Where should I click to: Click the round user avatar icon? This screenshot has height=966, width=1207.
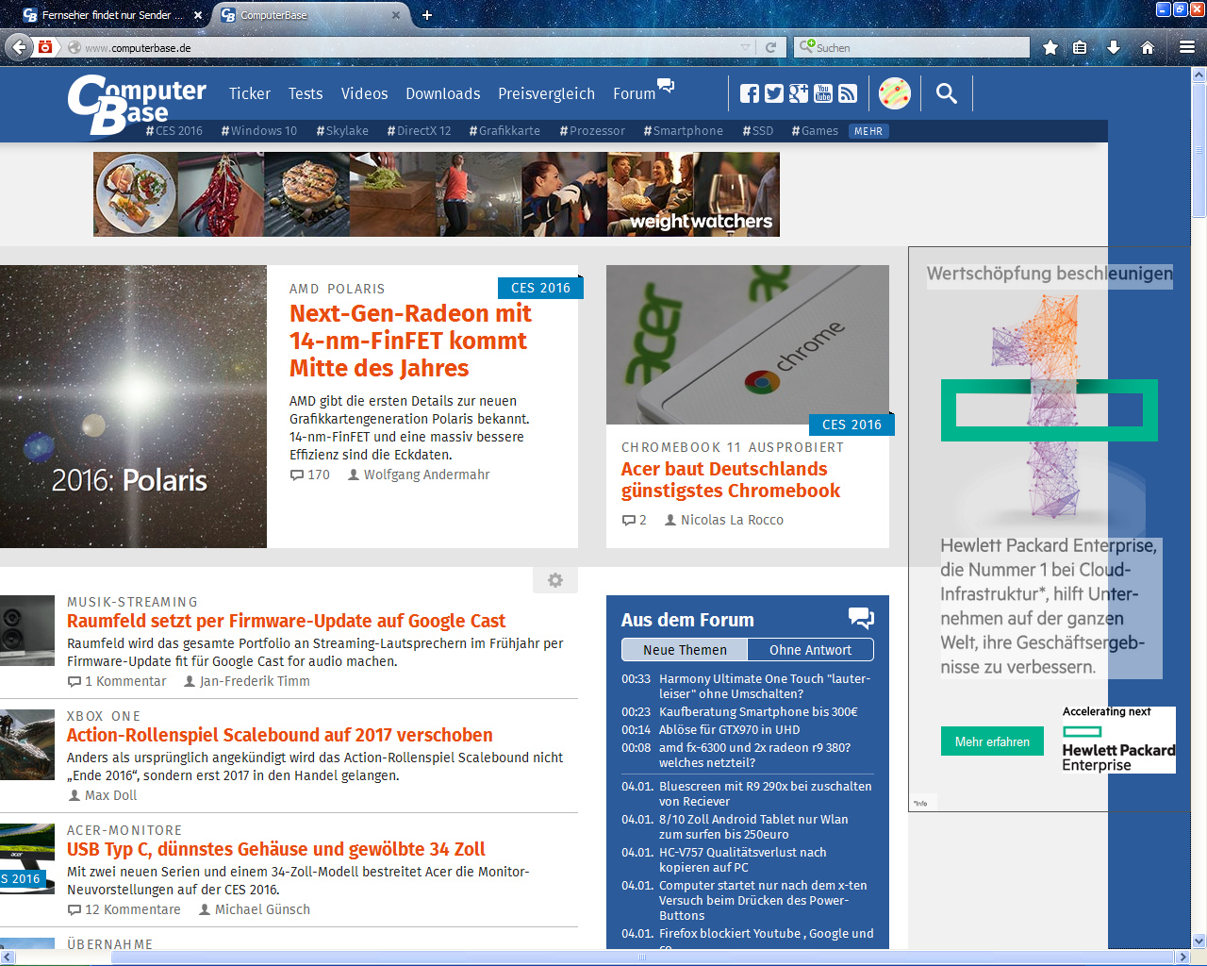[x=895, y=93]
